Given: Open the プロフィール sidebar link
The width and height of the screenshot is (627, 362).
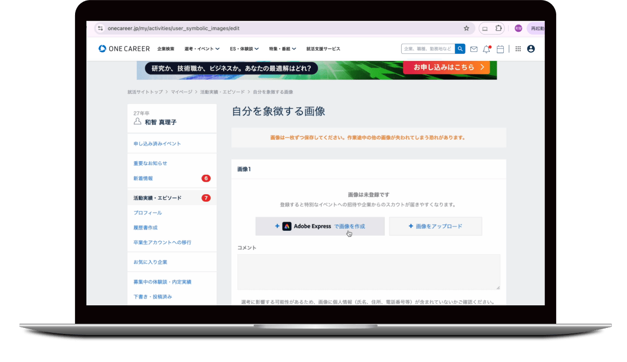Looking at the screenshot, I should coord(147,213).
